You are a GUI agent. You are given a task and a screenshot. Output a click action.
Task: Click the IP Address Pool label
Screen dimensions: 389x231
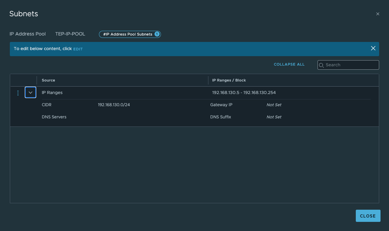(x=27, y=34)
